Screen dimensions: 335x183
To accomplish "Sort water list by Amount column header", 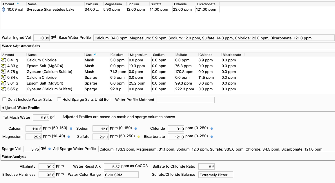I will 14,4.
